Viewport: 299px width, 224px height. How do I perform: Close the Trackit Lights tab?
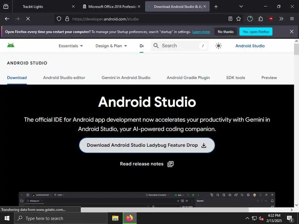(73, 6)
